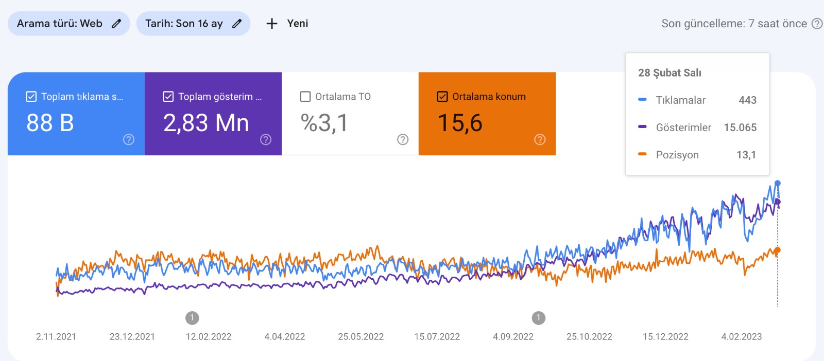This screenshot has height=361, width=824.
Task: Click the orange Pozisyon endpoint on chart
Action: [777, 250]
